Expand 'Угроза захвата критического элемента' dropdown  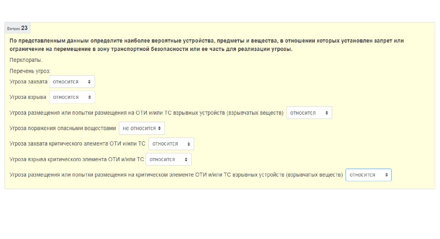171,144
